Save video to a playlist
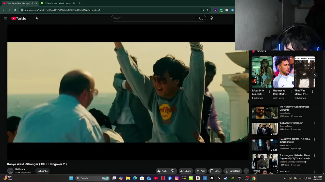This screenshot has height=182, width=325. [x=215, y=171]
